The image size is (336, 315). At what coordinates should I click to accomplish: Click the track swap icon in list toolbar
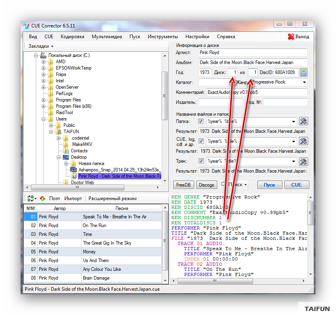pos(30,198)
